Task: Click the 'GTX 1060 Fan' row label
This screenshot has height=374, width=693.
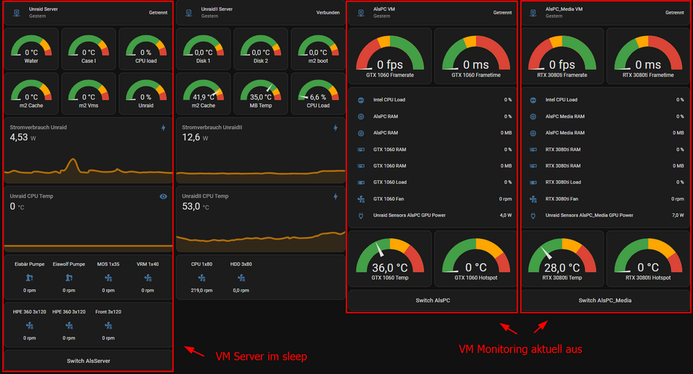Action: click(x=389, y=199)
